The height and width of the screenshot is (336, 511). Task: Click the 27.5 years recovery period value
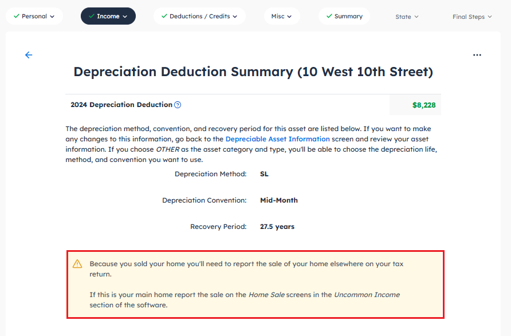pos(277,227)
